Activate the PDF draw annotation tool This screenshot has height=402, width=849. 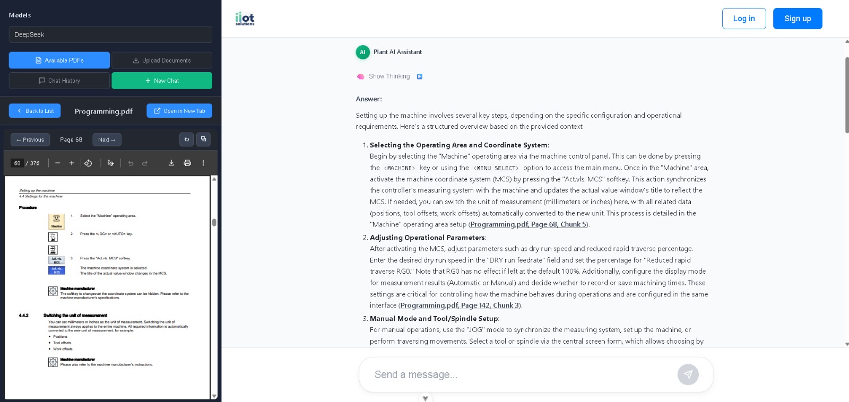click(110, 163)
